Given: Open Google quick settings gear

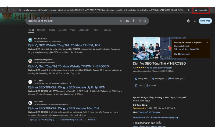Looking at the screenshot, I should pos(189,21).
